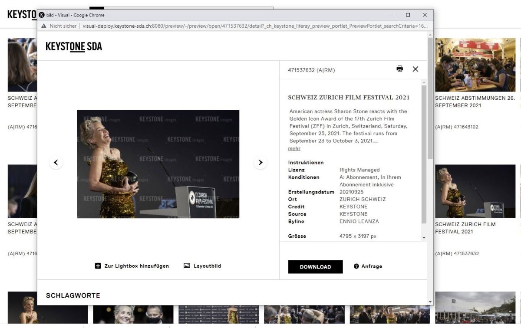Open the tents thumbnail in background bottom row
This screenshot has height=328, width=521.
pyautogui.click(x=475, y=308)
